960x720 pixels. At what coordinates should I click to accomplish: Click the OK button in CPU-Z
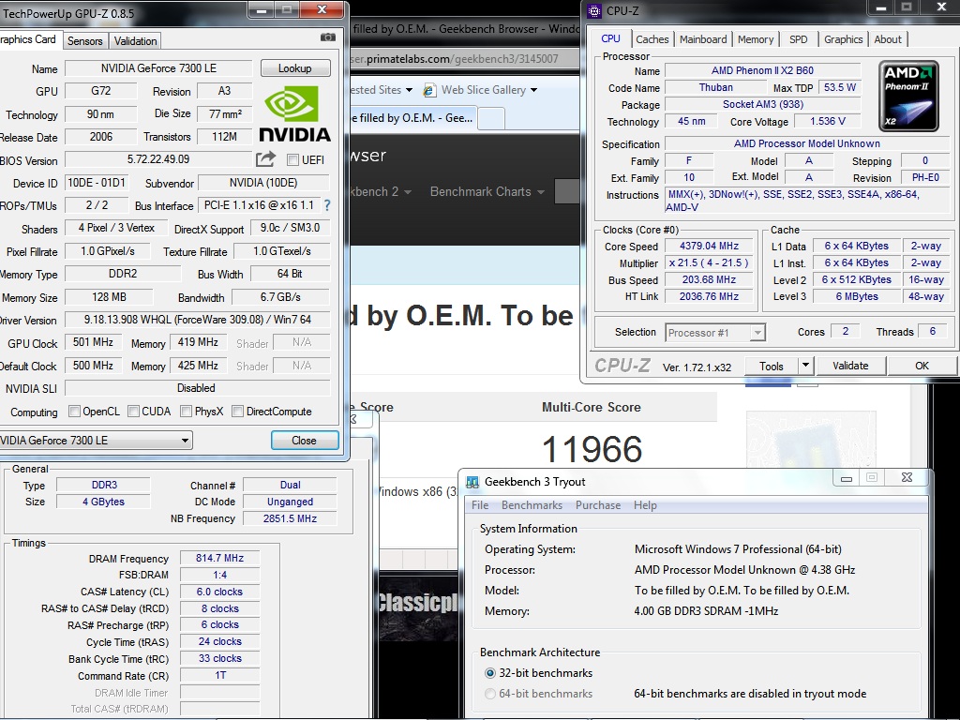click(x=922, y=366)
